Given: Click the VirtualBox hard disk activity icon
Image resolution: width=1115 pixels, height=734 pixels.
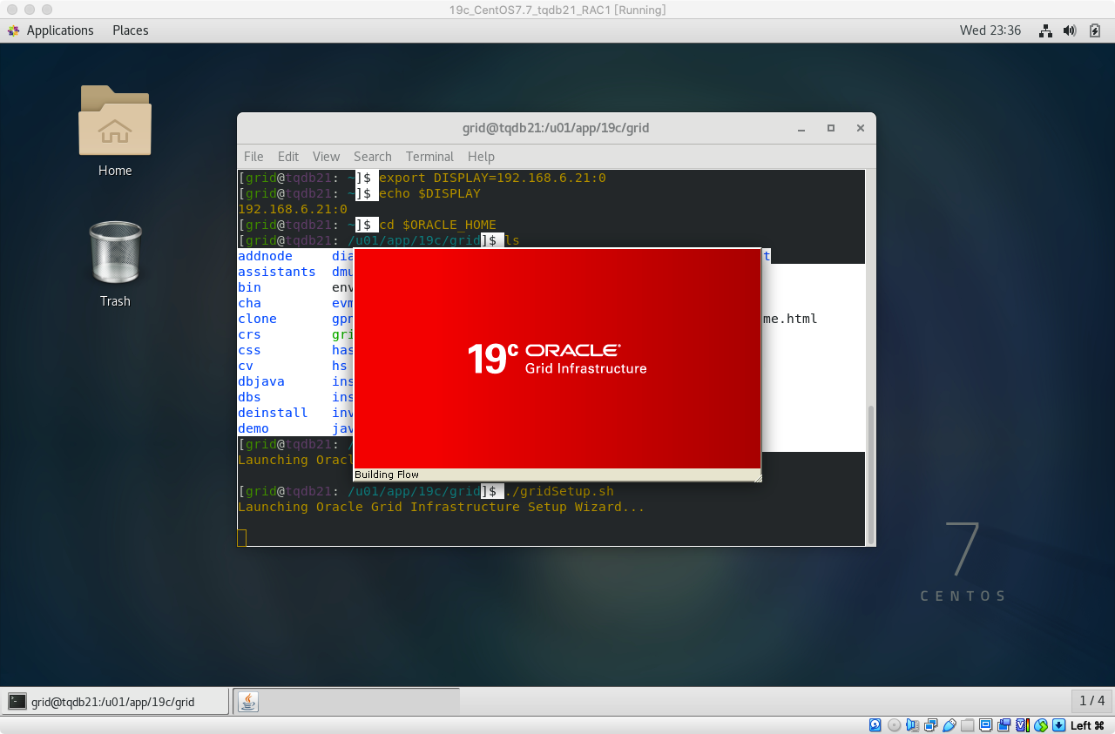Looking at the screenshot, I should (x=875, y=725).
